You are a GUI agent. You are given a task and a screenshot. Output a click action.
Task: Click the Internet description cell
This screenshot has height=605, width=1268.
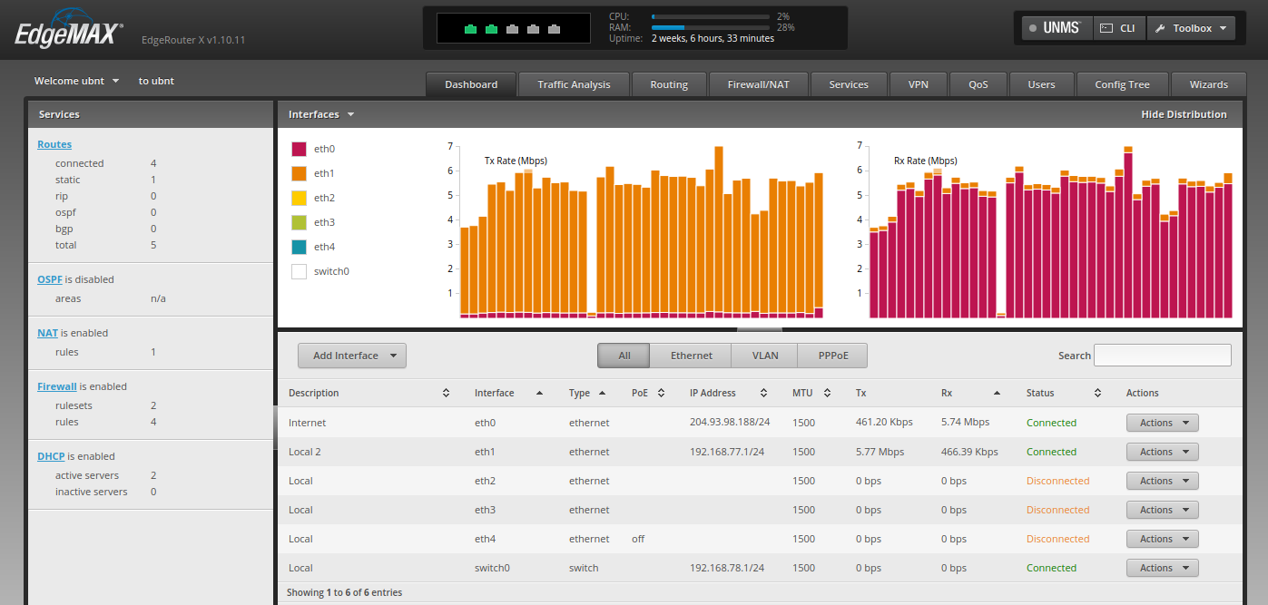pyautogui.click(x=307, y=423)
